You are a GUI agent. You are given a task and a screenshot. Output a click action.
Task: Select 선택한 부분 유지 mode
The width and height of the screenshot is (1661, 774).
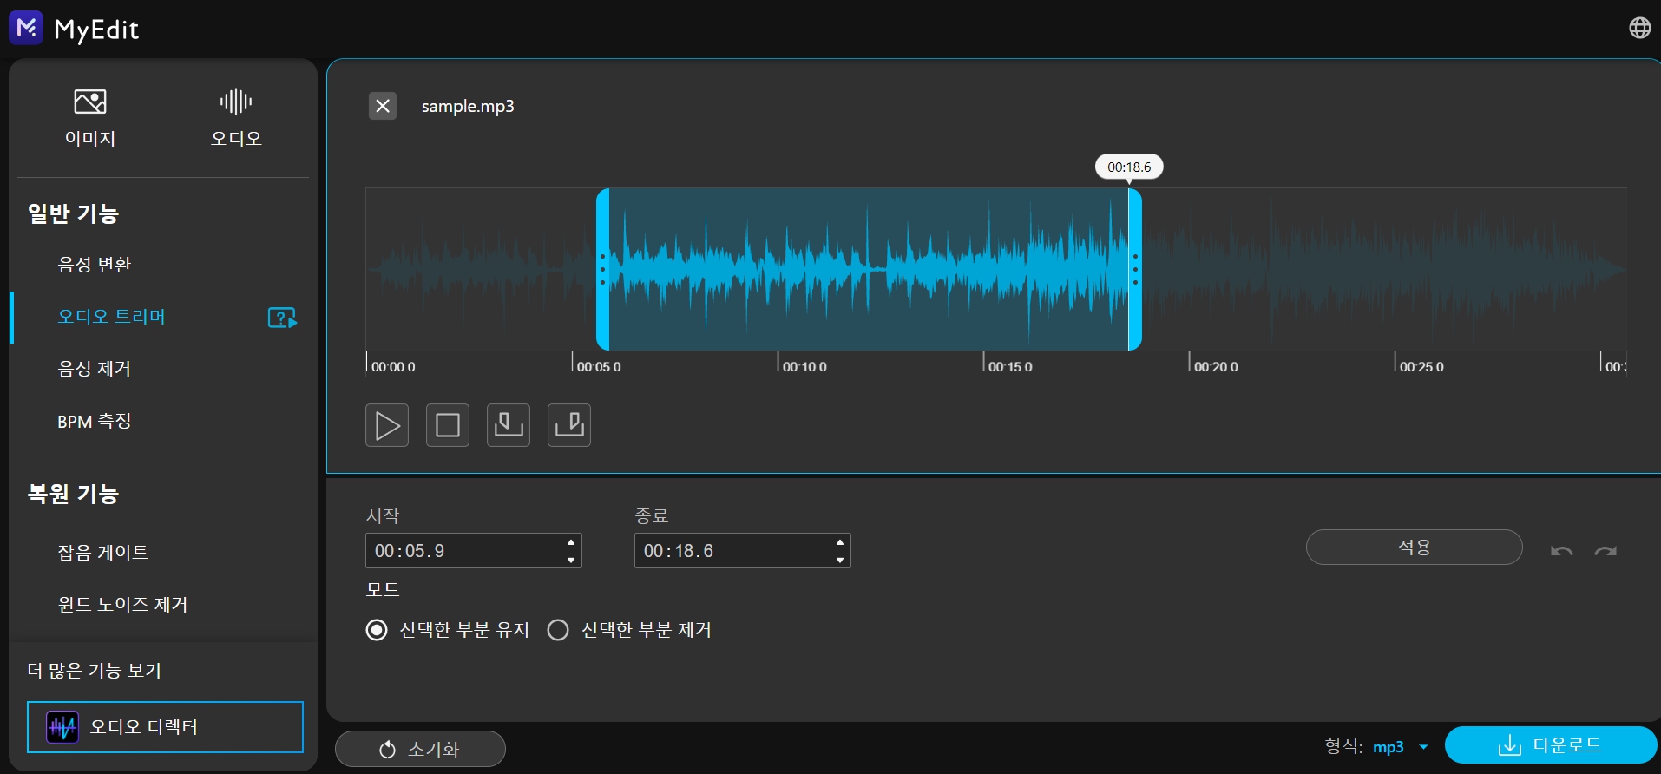pyautogui.click(x=377, y=630)
